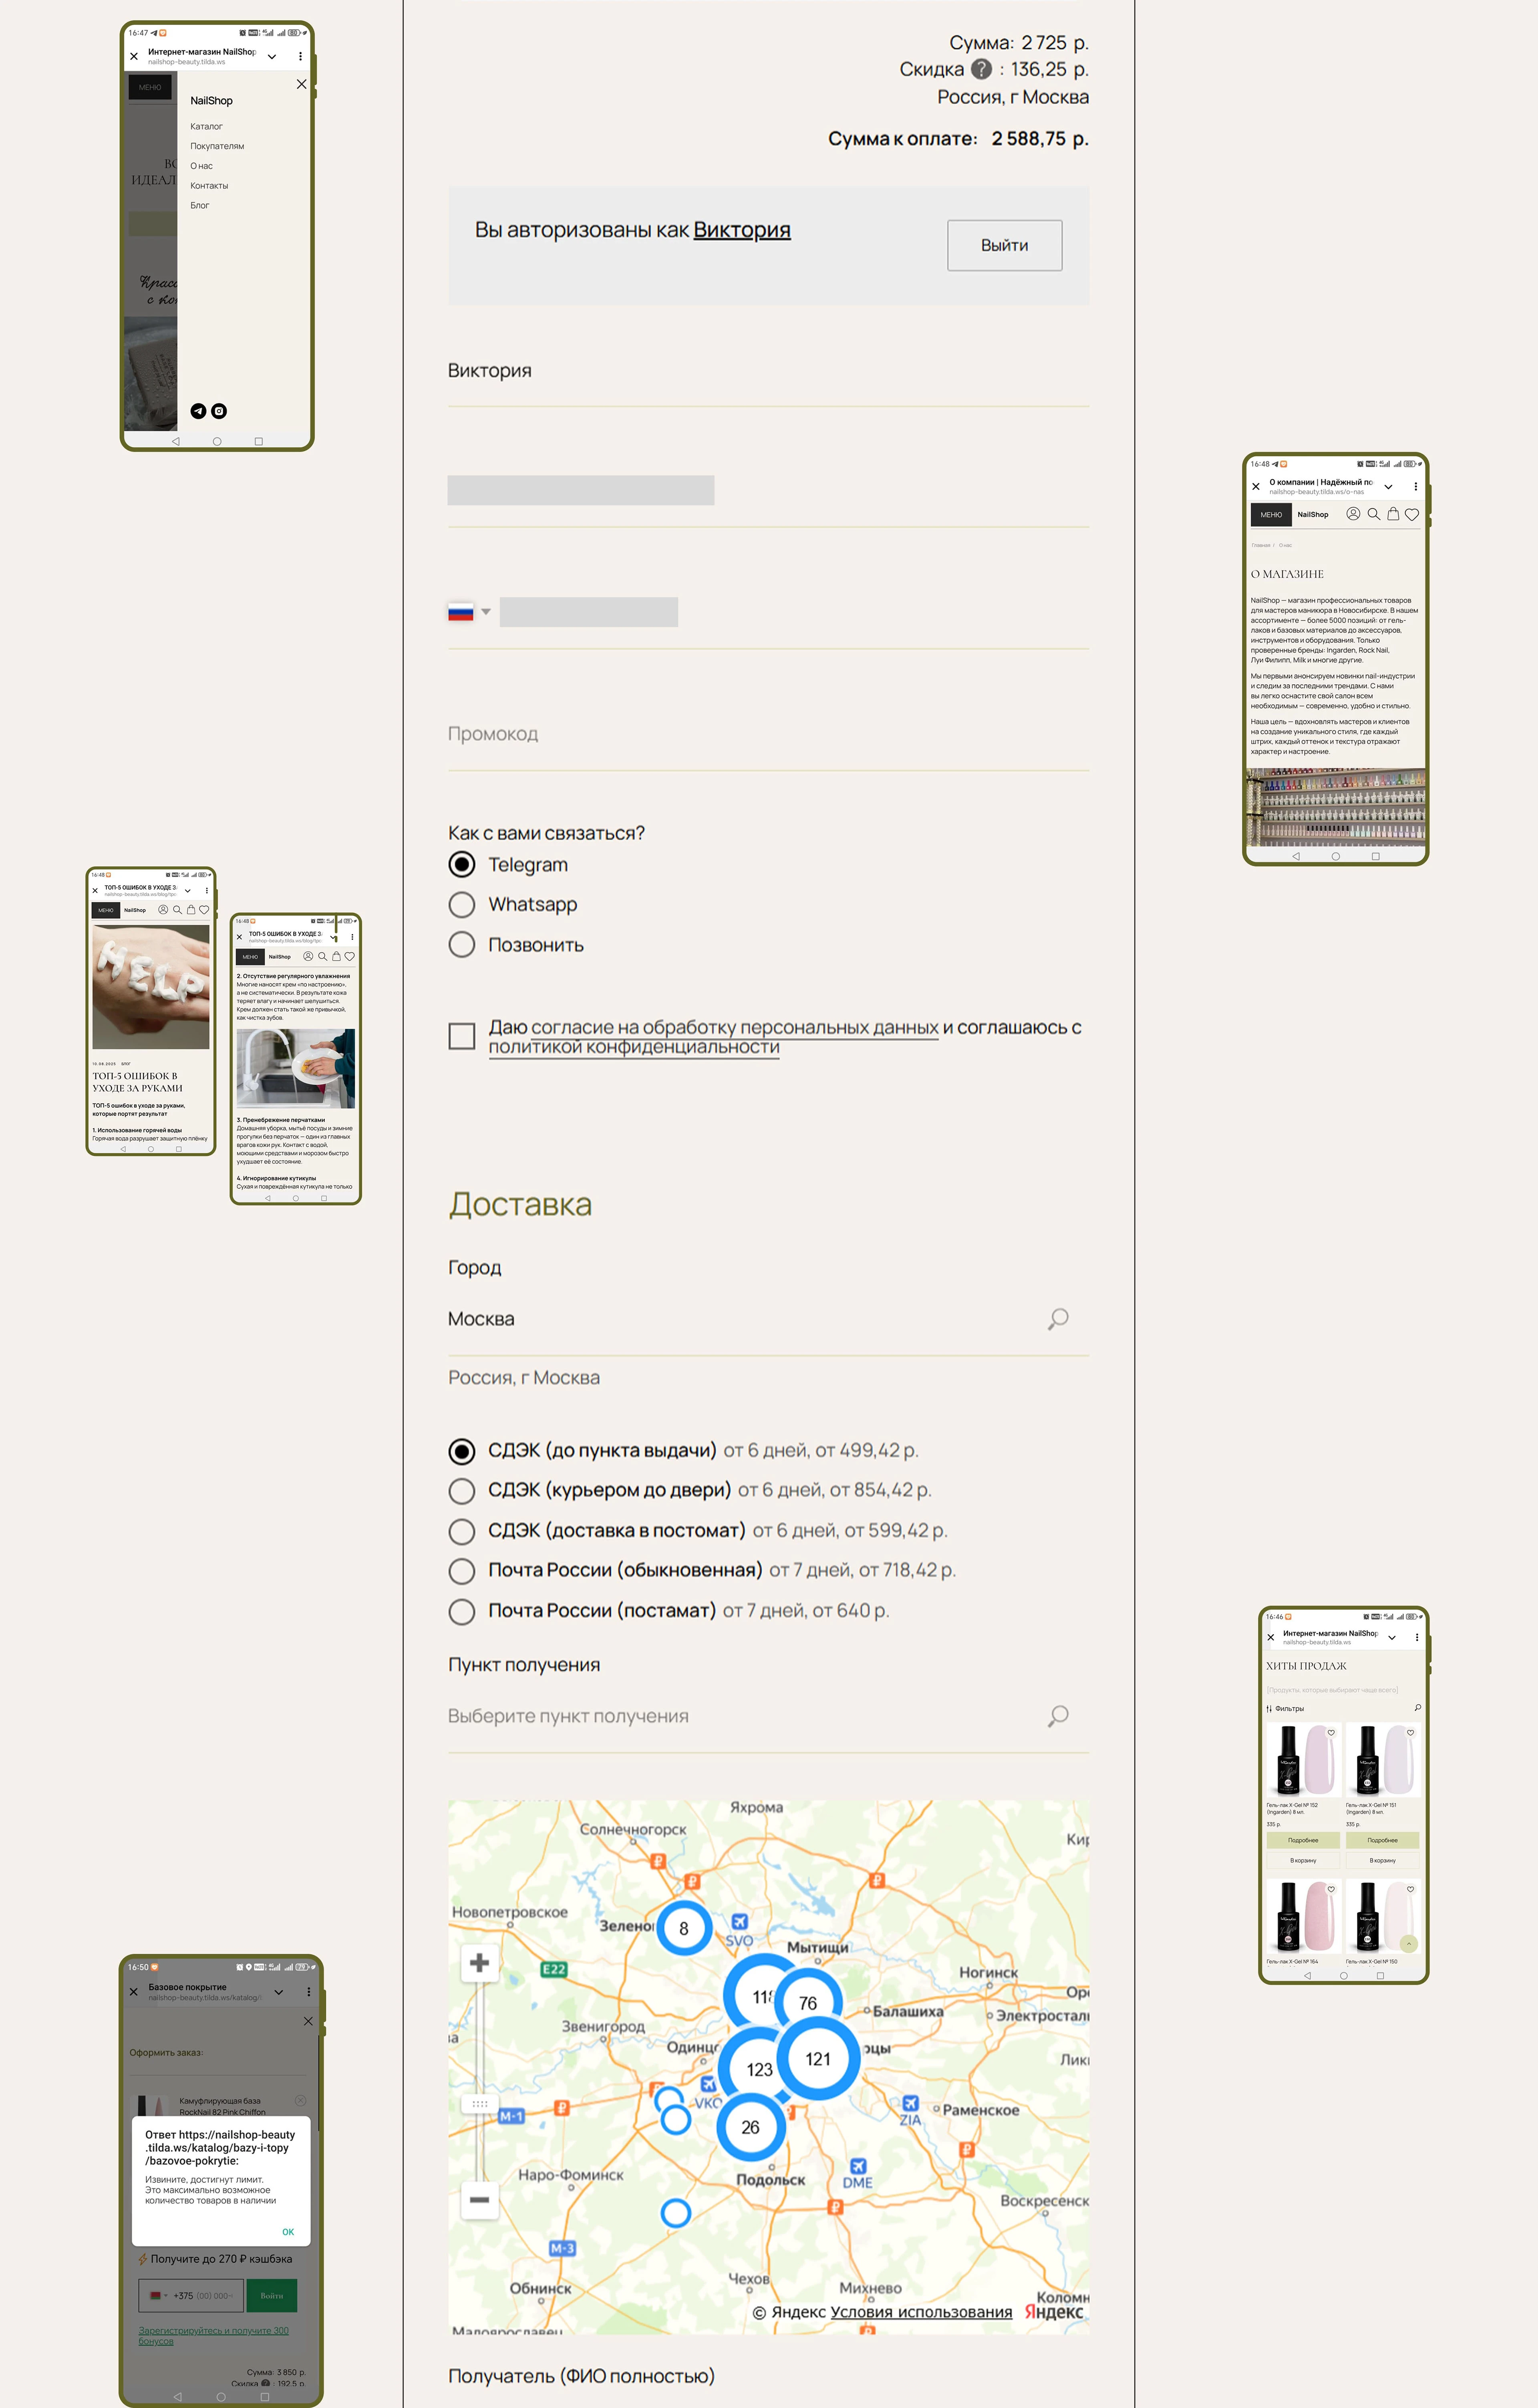
Task: Check the personal data consent checkbox
Action: (x=462, y=1036)
